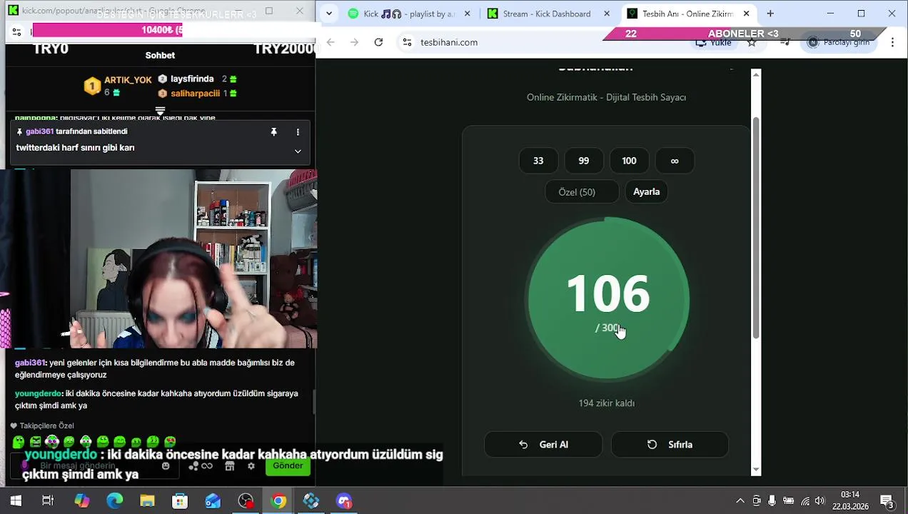The height and width of the screenshot is (514, 908).
Task: Open File Explorer from the taskbar
Action: pyautogui.click(x=147, y=501)
